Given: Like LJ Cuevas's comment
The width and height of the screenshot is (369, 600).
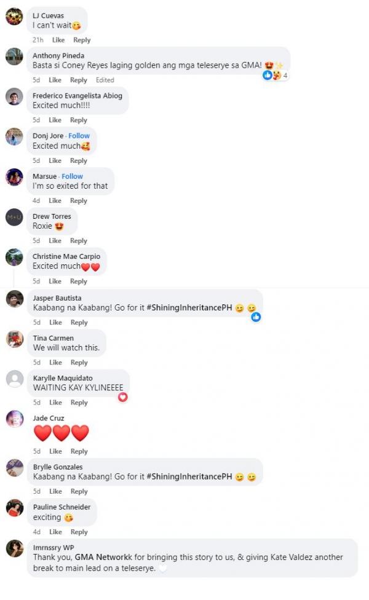Looking at the screenshot, I should pos(58,40).
